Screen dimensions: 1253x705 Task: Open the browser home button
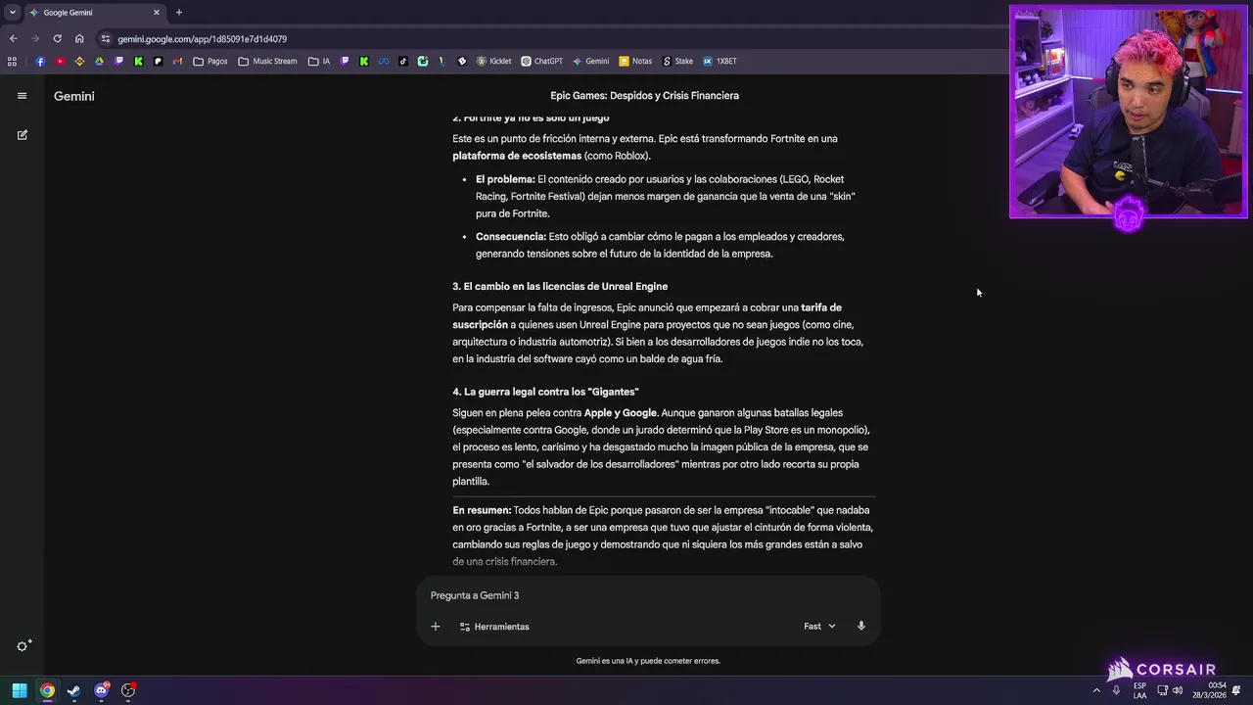pyautogui.click(x=79, y=39)
